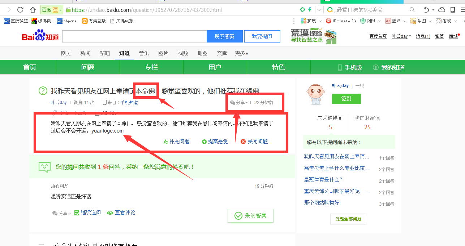This screenshot has width=465, height=246.
Task: Open the 皇冠体育是什么 question link
Action: [x=323, y=179]
